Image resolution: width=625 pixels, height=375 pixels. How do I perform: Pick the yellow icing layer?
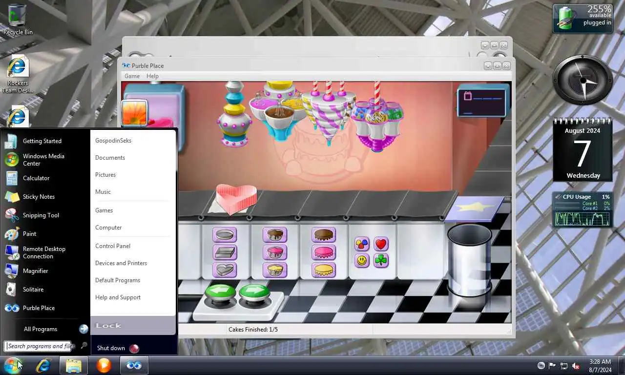pos(323,270)
